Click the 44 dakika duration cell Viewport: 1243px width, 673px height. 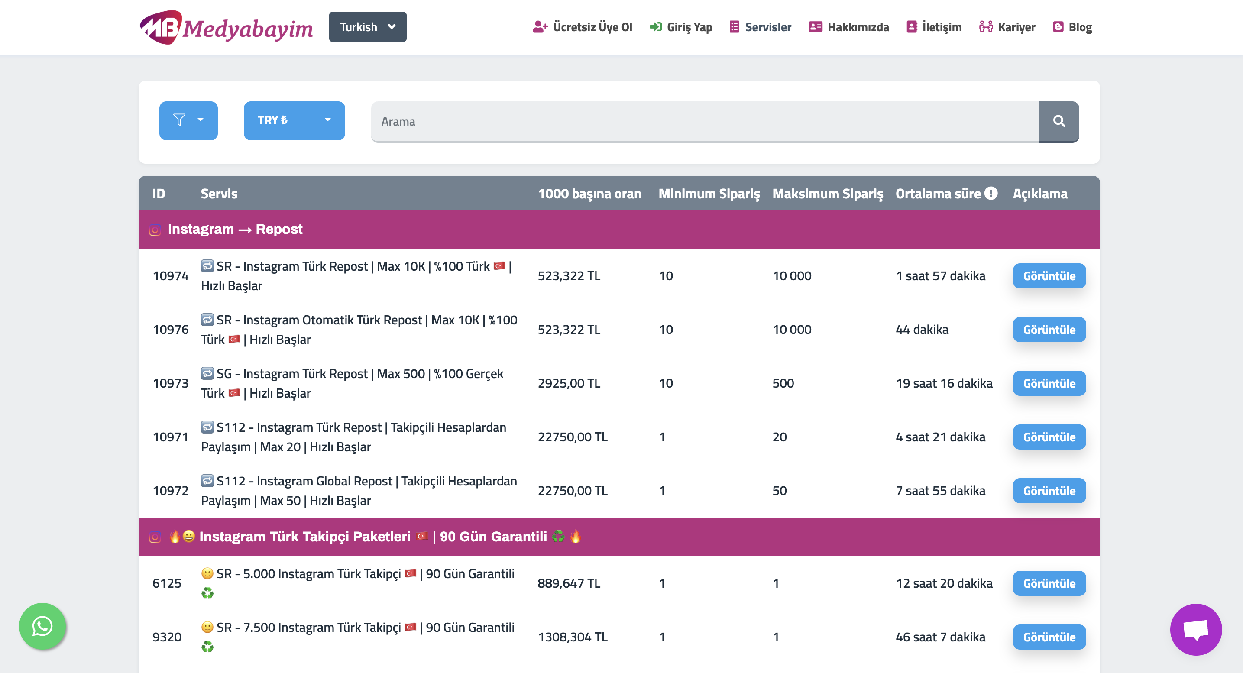point(922,330)
